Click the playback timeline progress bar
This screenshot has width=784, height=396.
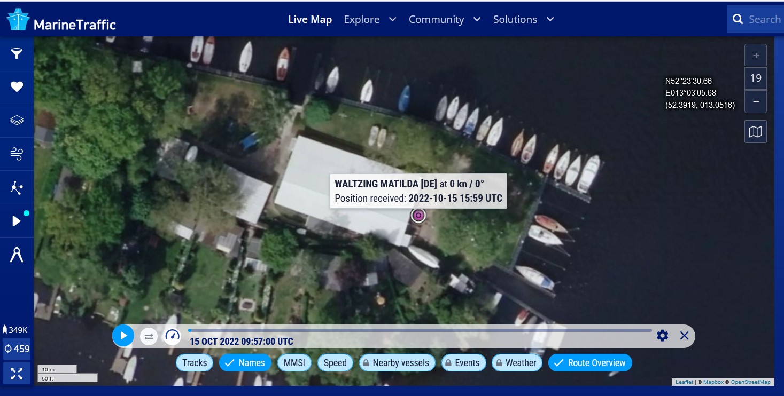click(x=420, y=330)
